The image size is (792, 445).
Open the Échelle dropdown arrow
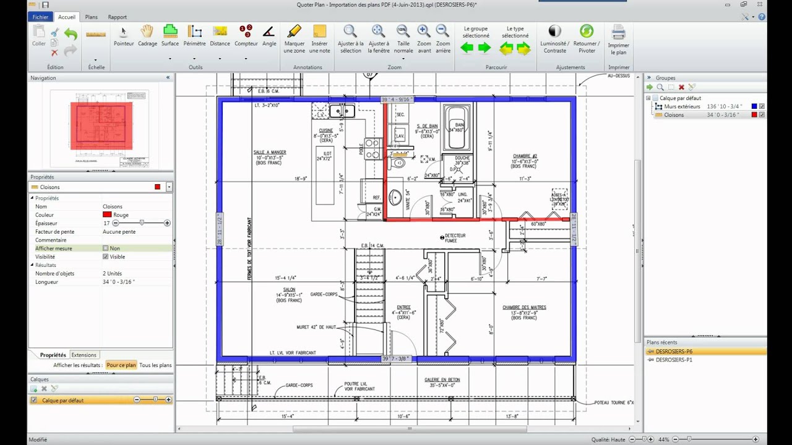96,59
